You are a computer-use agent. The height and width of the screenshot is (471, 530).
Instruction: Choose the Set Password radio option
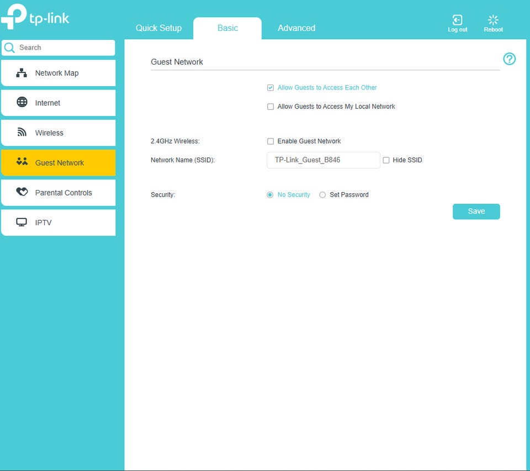[x=322, y=195]
